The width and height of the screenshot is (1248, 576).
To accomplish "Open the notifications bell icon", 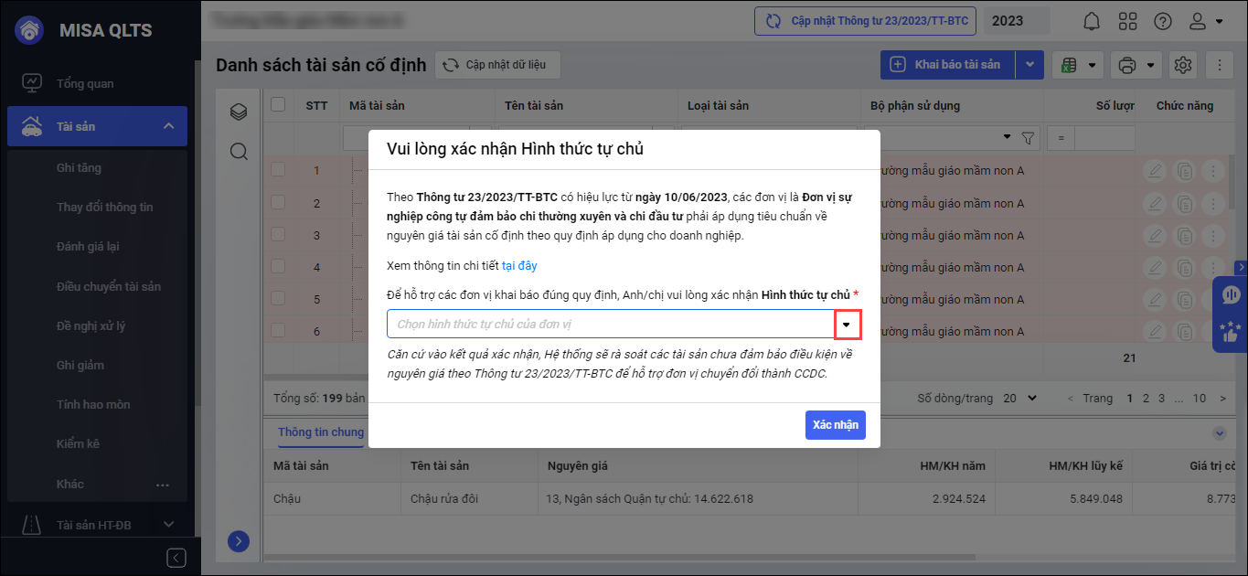I will (x=1092, y=21).
